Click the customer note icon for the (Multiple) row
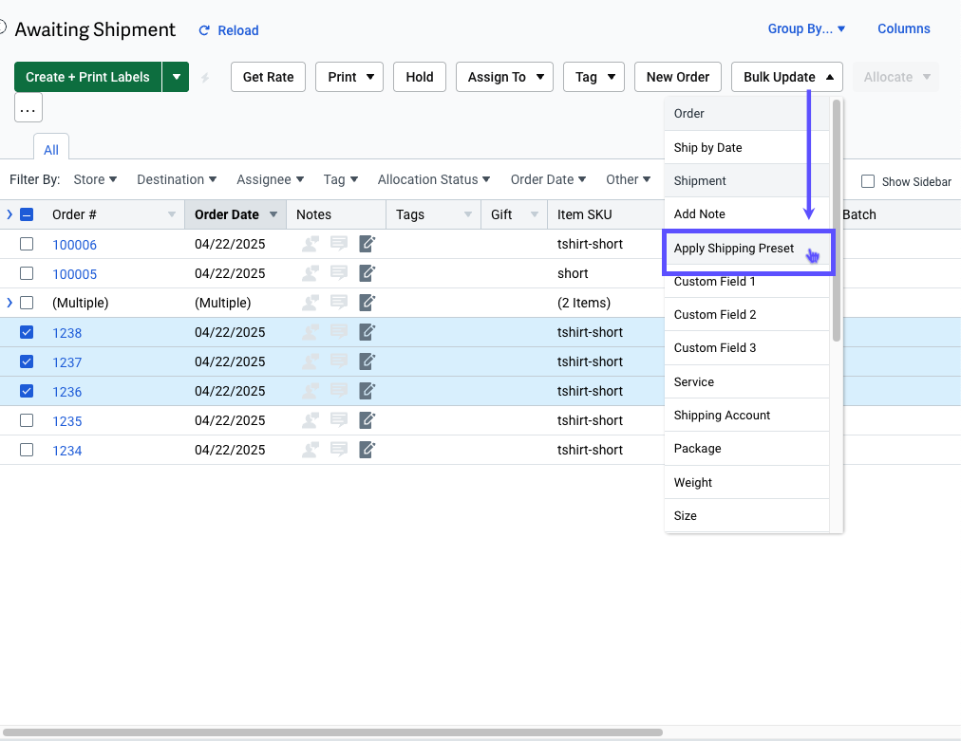The image size is (961, 741). coord(311,303)
